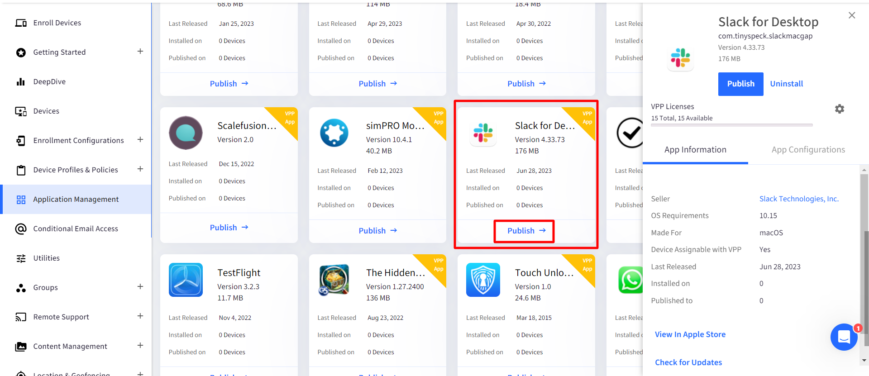The width and height of the screenshot is (869, 376).
Task: Click Check for Updates link
Action: 688,363
